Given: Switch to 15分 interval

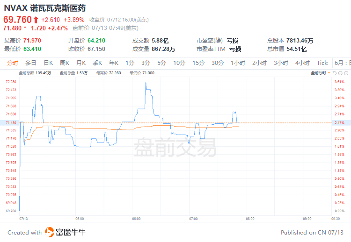Looking at the screenshot, I should pos(198,63).
